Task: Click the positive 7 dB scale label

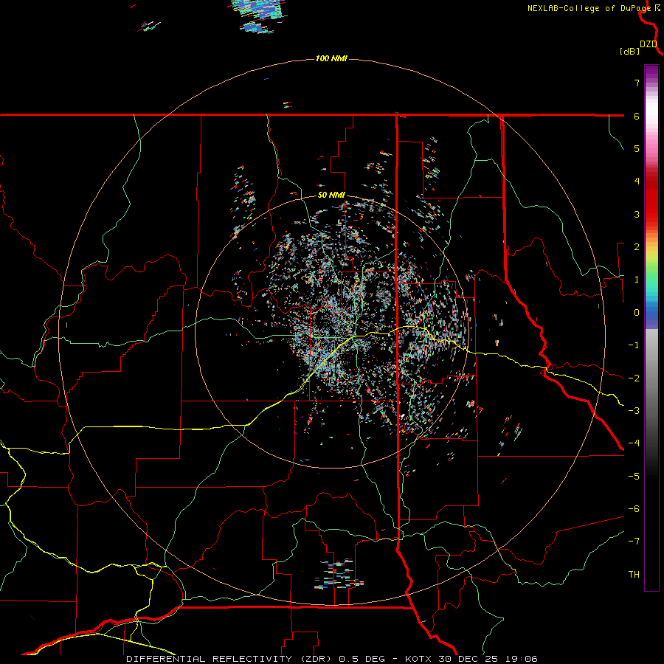Action: (637, 83)
